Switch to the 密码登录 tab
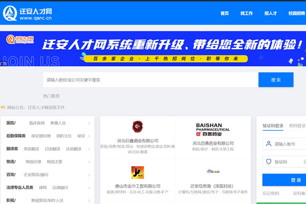Image resolution: width=306 pixels, height=204 pixels. pyautogui.click(x=297, y=126)
